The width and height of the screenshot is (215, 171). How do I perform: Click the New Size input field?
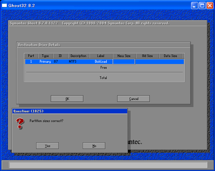point(124,62)
